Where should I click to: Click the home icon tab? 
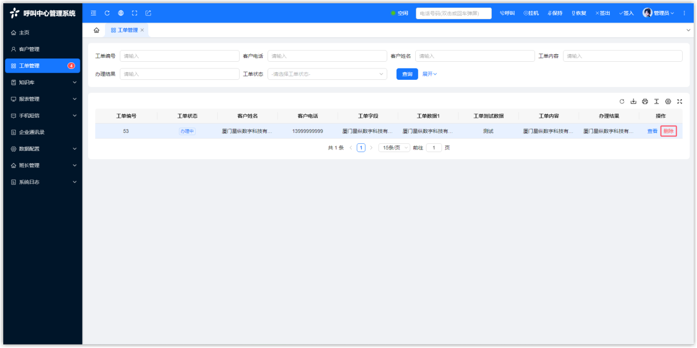point(96,30)
